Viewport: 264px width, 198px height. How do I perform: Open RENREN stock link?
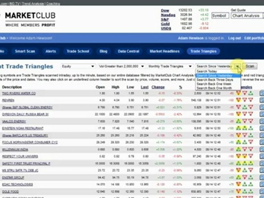[x=8, y=100]
